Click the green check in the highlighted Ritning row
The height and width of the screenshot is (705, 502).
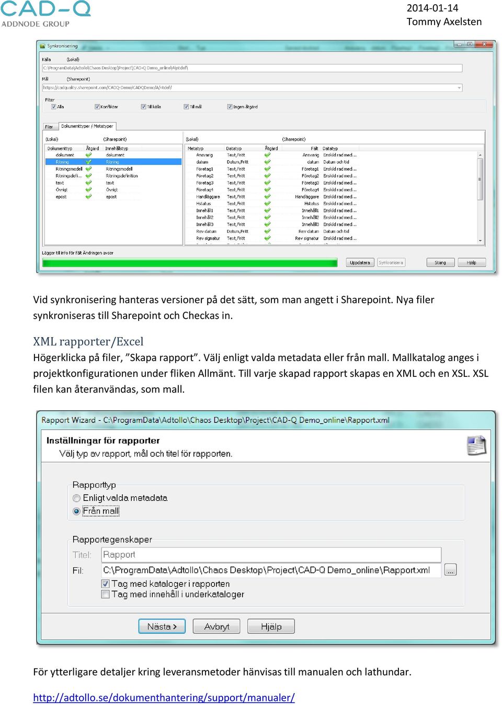pos(88,162)
